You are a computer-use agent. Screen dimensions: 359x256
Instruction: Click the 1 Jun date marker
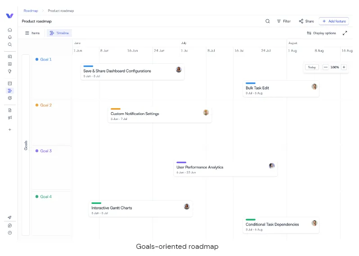coord(78,51)
